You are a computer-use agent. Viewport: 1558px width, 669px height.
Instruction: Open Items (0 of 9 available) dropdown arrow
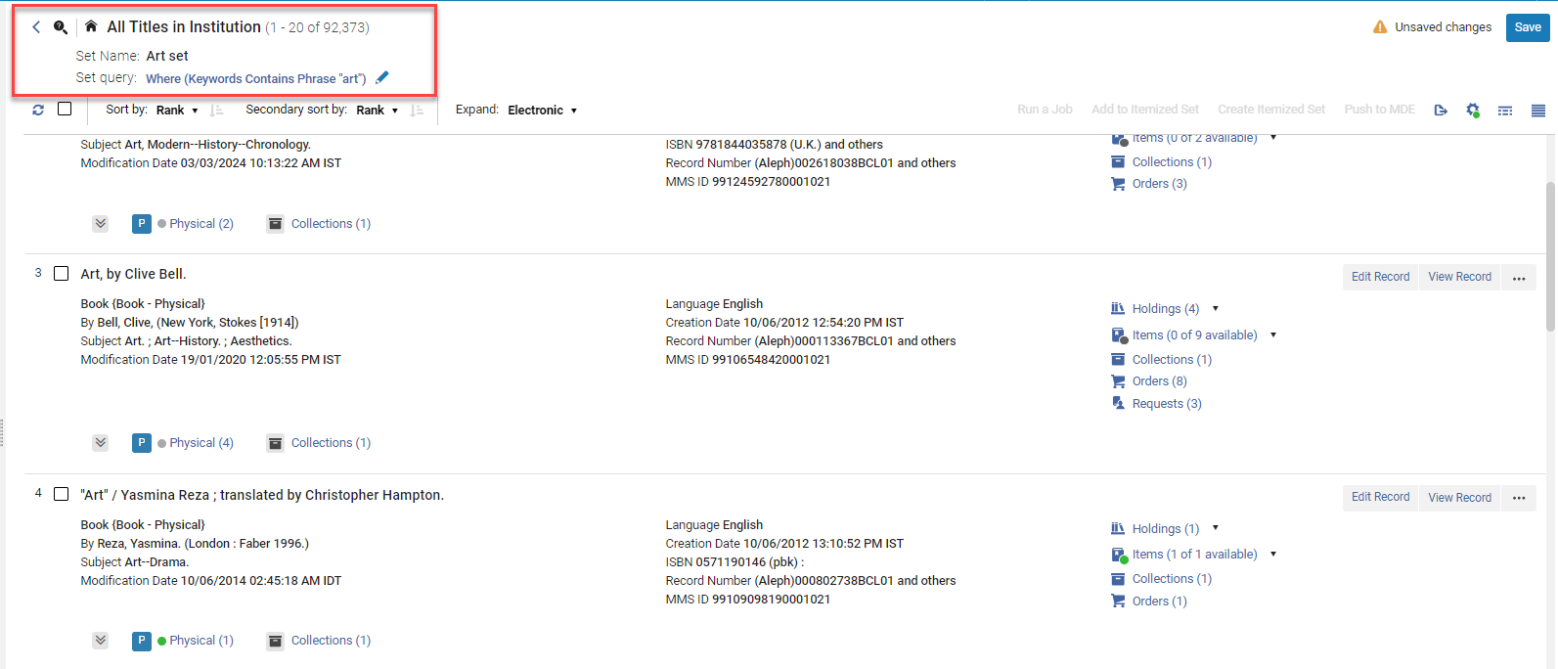(x=1273, y=334)
